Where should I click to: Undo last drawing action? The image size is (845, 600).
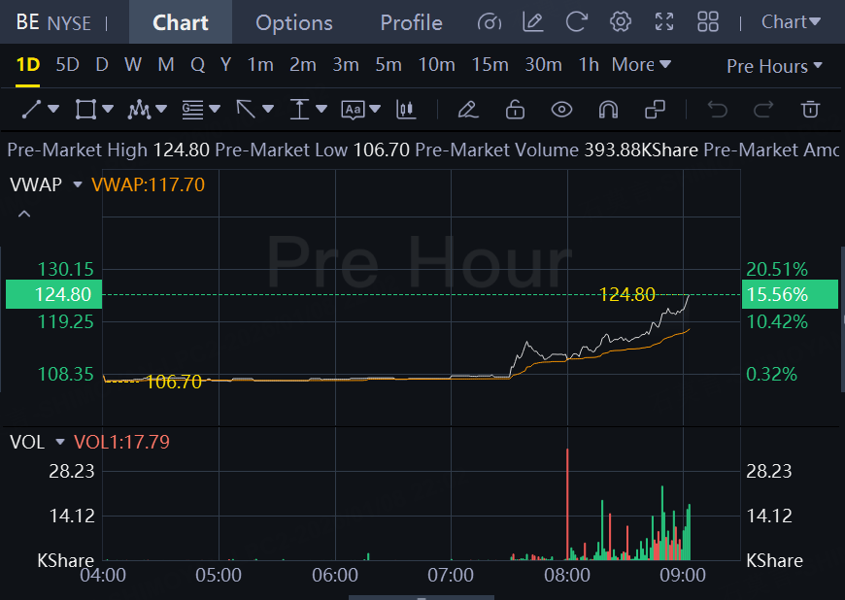coord(718,110)
